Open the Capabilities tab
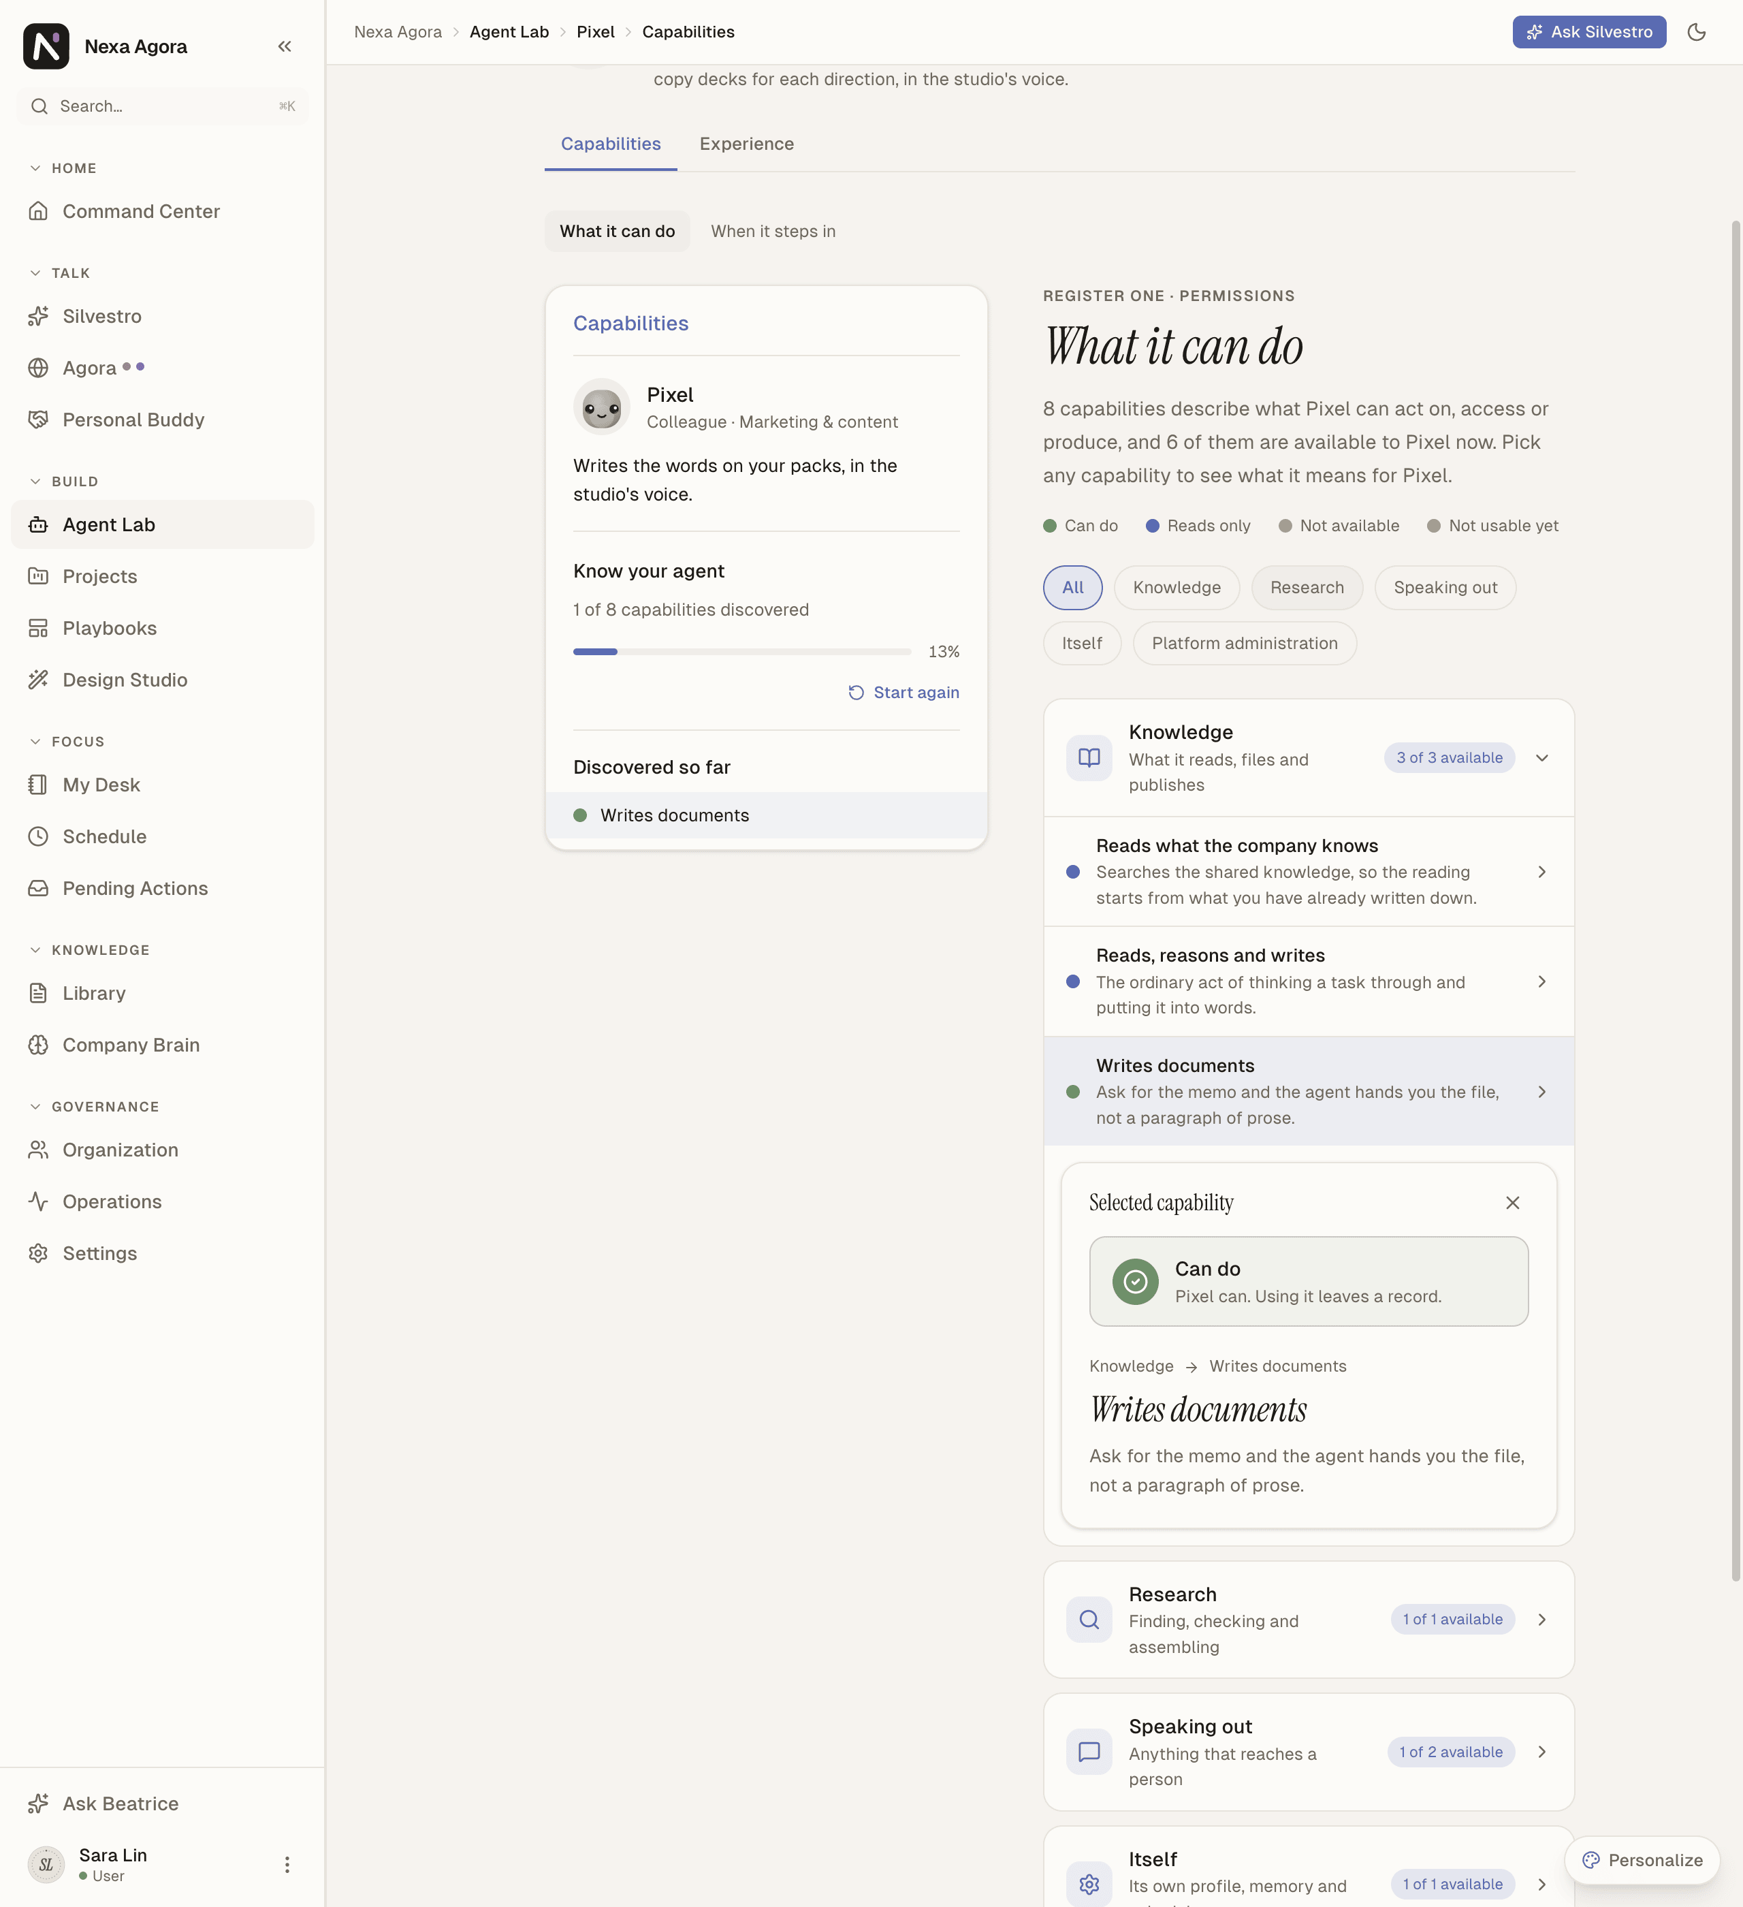This screenshot has height=1907, width=1743. [611, 144]
